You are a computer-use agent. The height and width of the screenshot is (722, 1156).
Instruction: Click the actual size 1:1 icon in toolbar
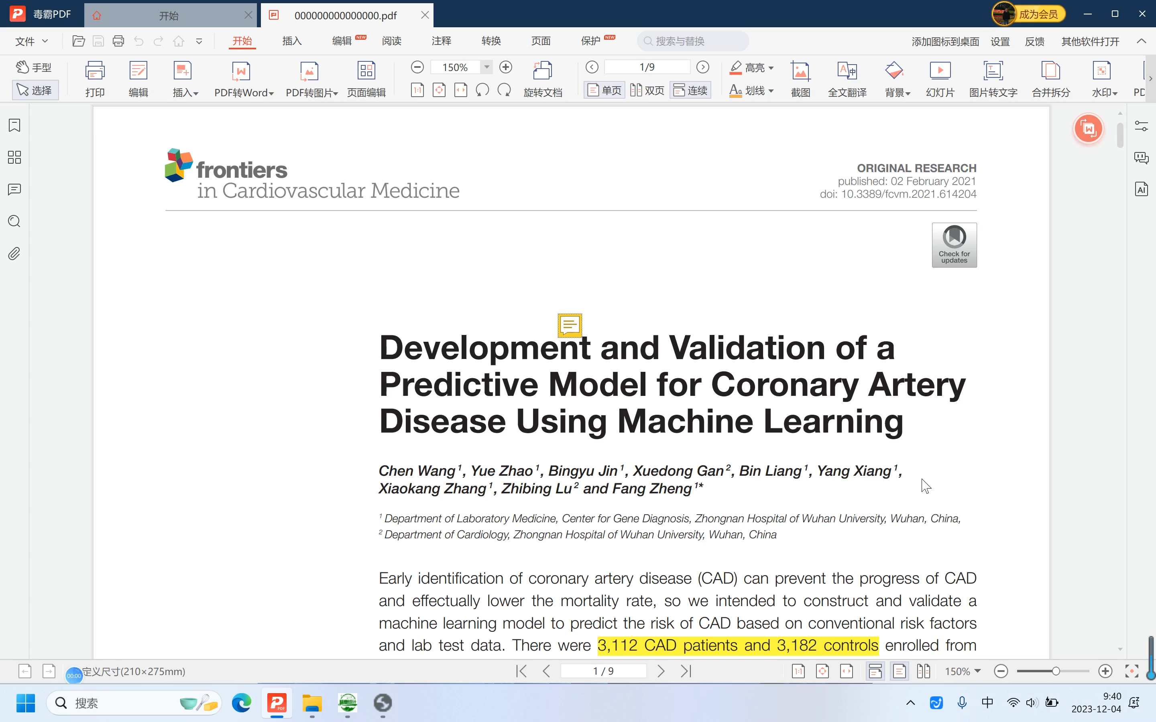(x=417, y=90)
